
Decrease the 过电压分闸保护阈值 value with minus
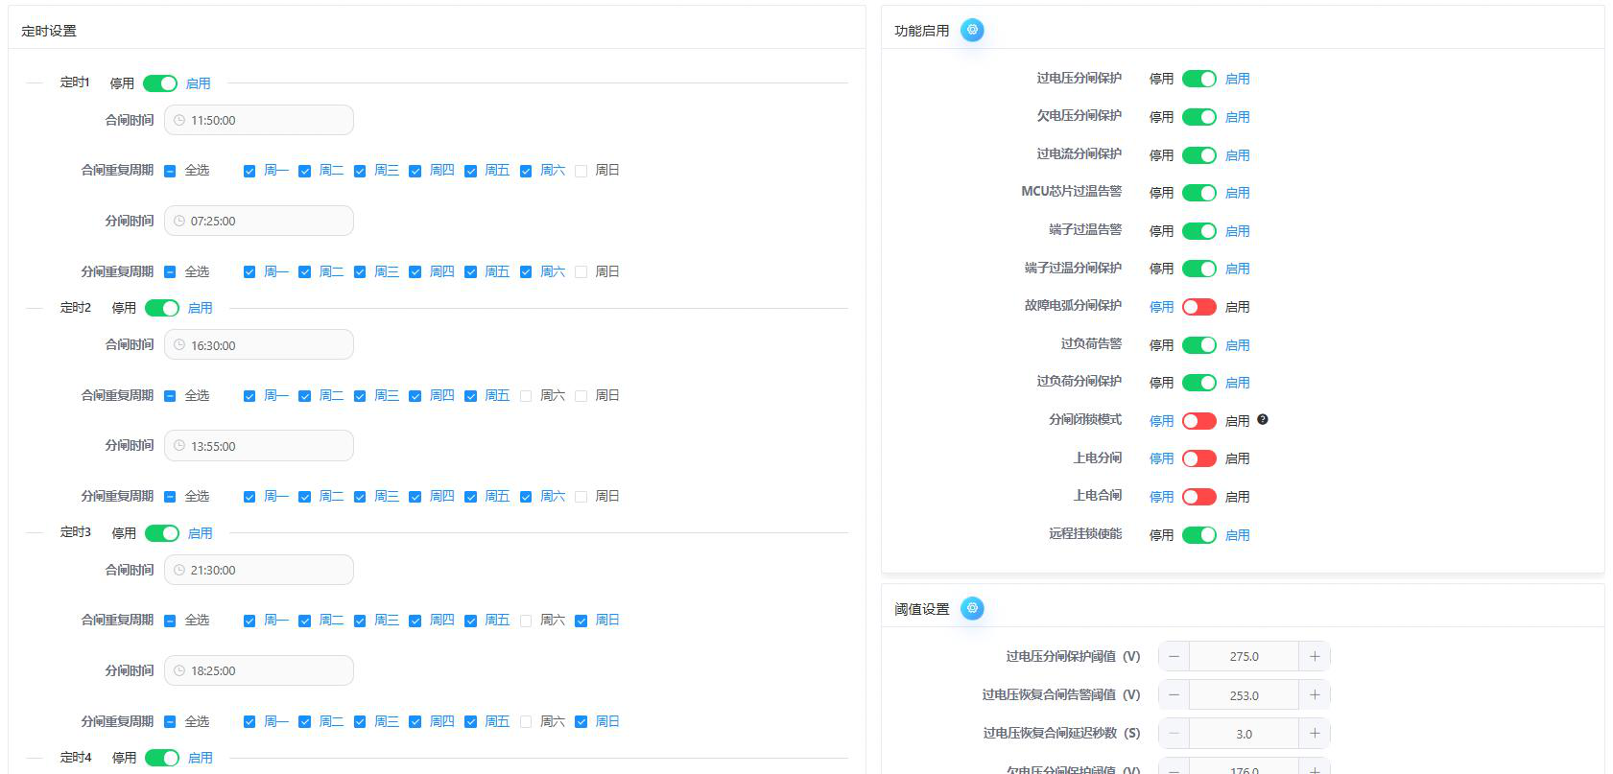tap(1174, 656)
